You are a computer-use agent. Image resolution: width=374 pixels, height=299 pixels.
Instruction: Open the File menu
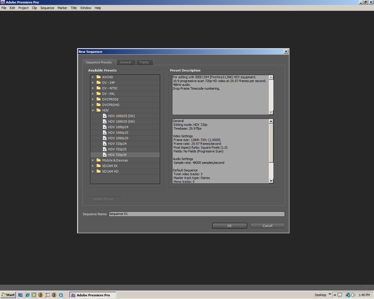4,8
